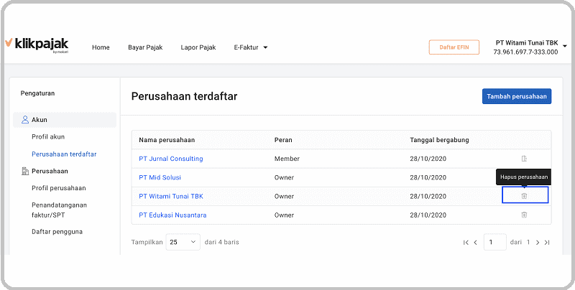Open PT Jurnal Consulting link
This screenshot has height=290, width=575.
[x=171, y=159]
